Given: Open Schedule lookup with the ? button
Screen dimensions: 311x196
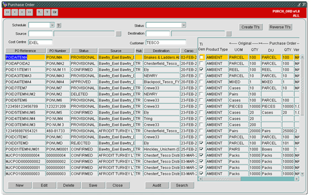Looking at the screenshot, I should click(x=59, y=26).
